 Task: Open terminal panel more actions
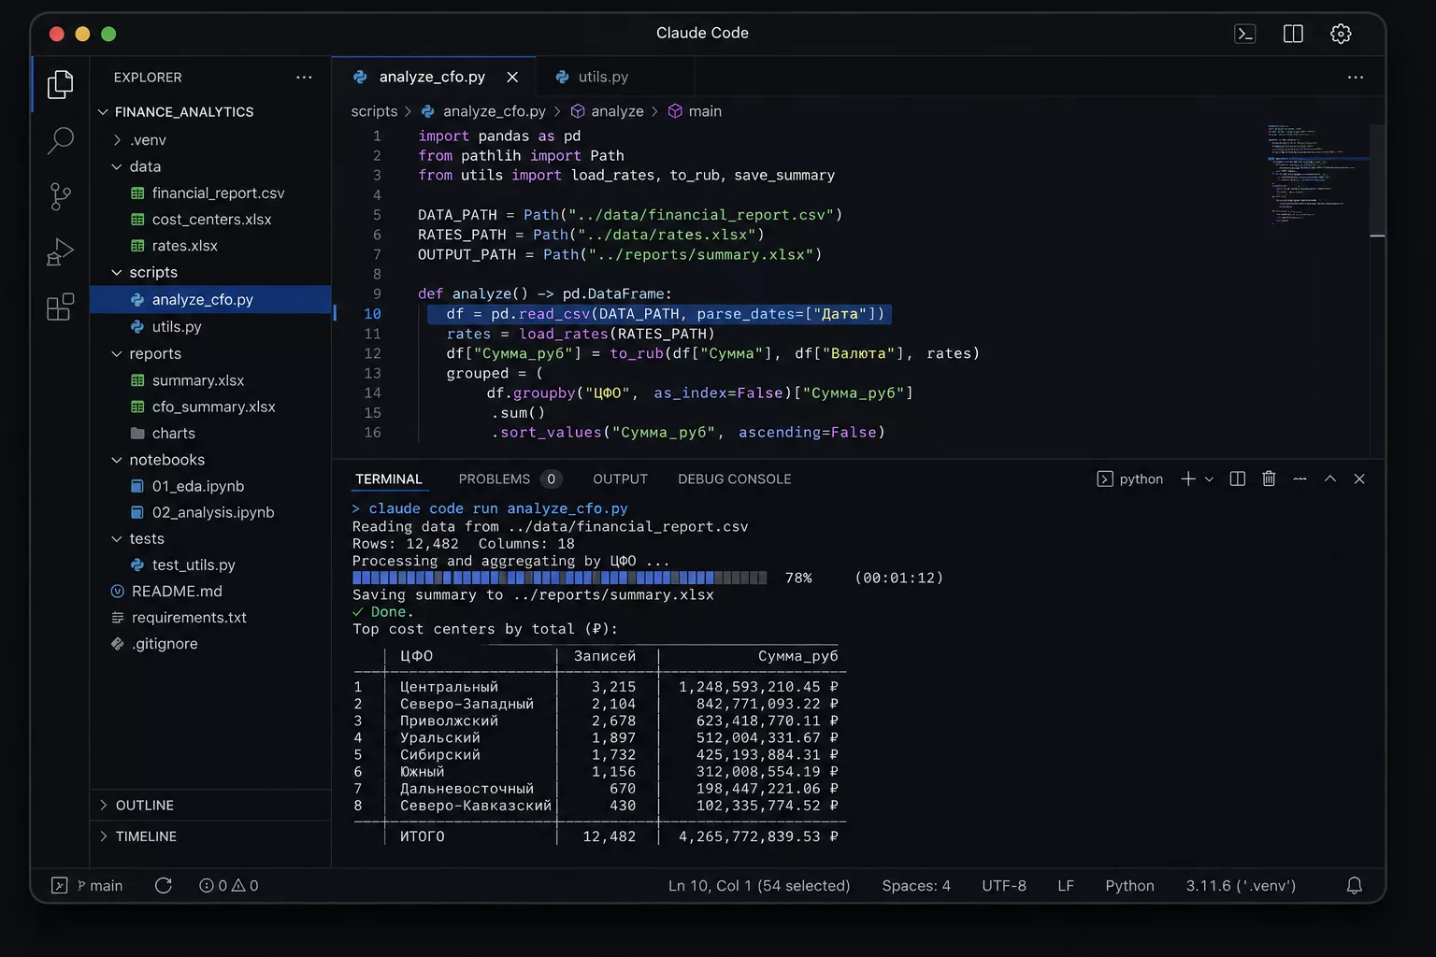tap(1300, 478)
